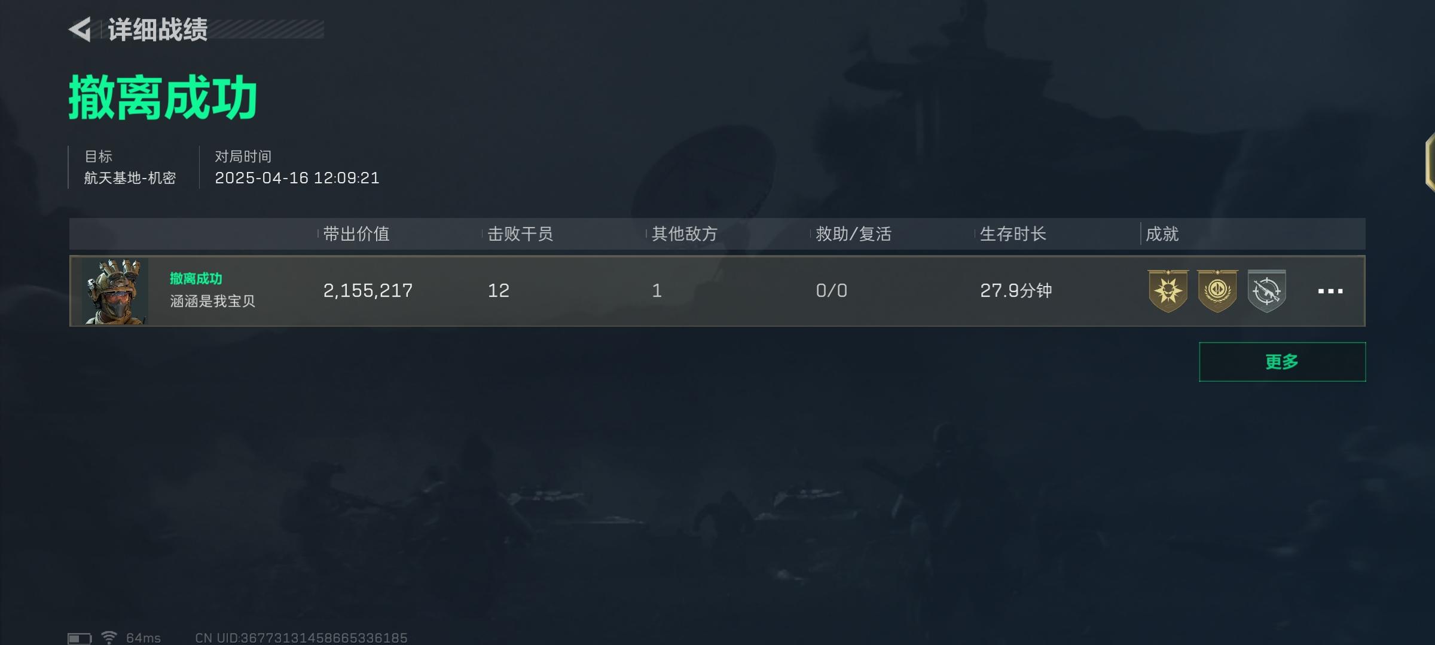The height and width of the screenshot is (645, 1435).
Task: Click the Wi-Fi signal icon
Action: (109, 637)
